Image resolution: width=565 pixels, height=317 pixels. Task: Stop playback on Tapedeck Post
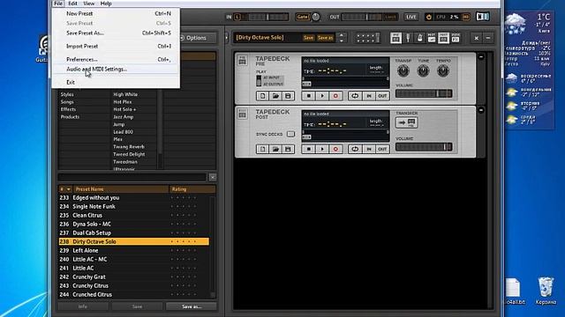(x=309, y=149)
